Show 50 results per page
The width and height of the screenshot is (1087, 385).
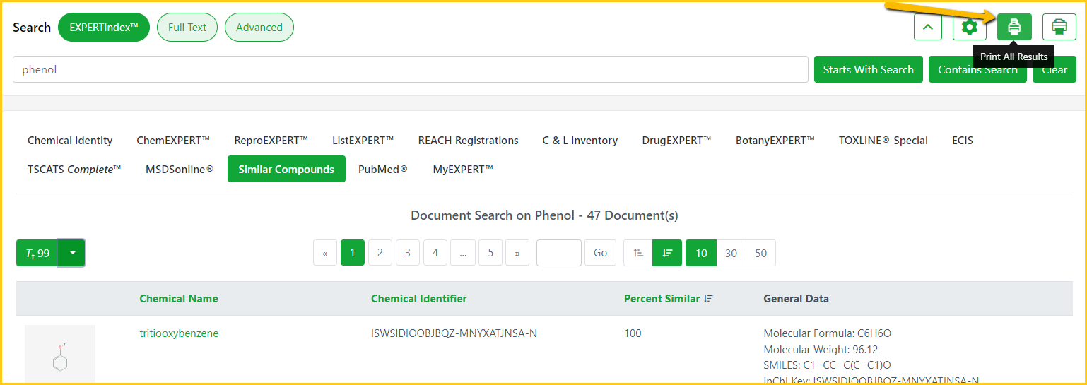[760, 253]
